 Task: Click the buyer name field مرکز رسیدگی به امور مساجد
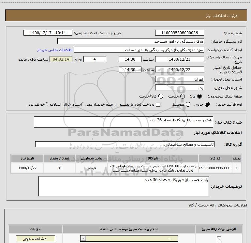[131, 41]
